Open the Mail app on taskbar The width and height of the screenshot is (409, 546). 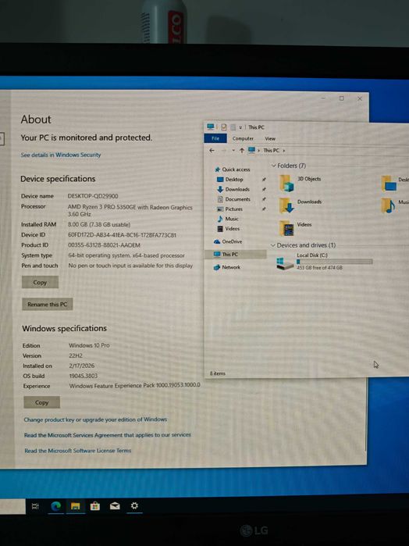115,506
